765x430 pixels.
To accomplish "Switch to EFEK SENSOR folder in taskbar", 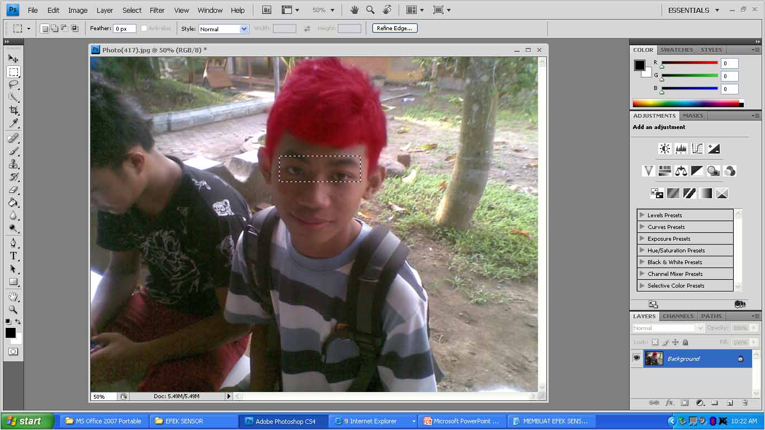I will [x=194, y=421].
